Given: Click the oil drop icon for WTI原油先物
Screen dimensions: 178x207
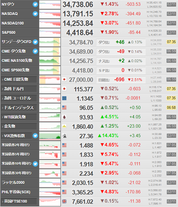Looking at the screenshot, I should [64, 117].
